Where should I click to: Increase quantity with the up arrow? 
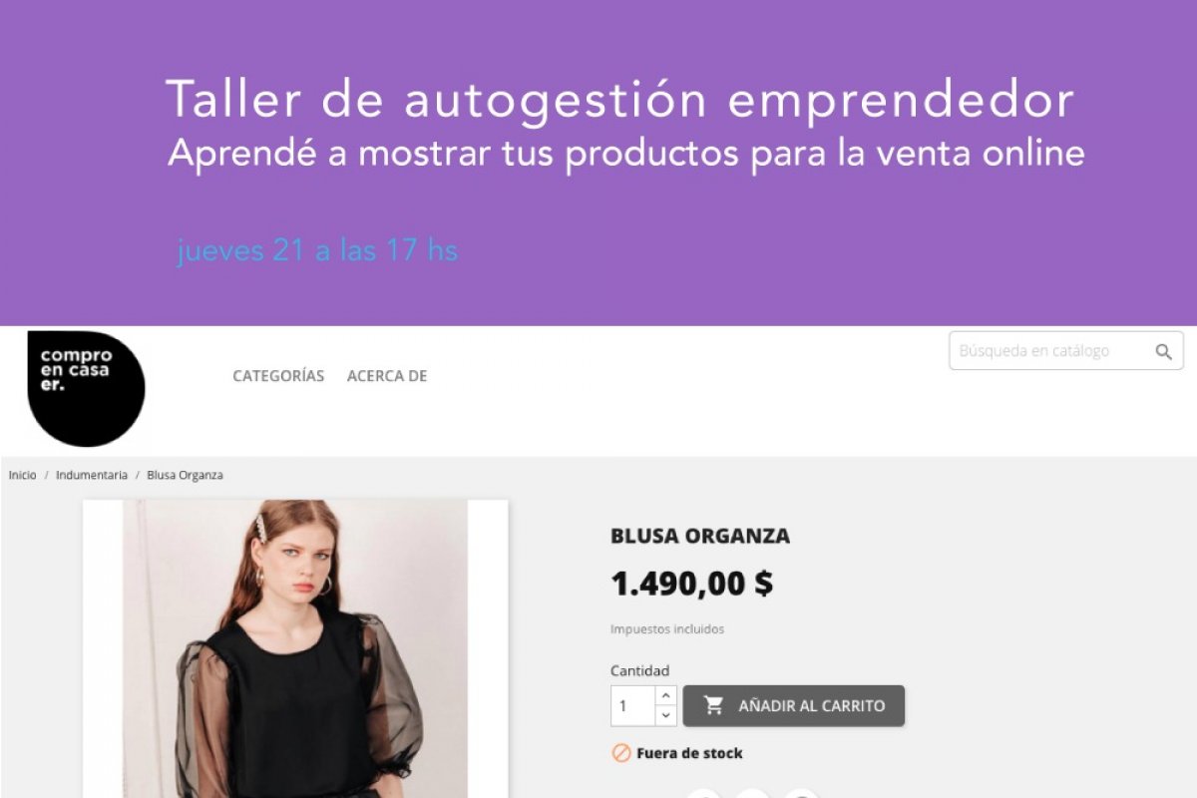[666, 695]
